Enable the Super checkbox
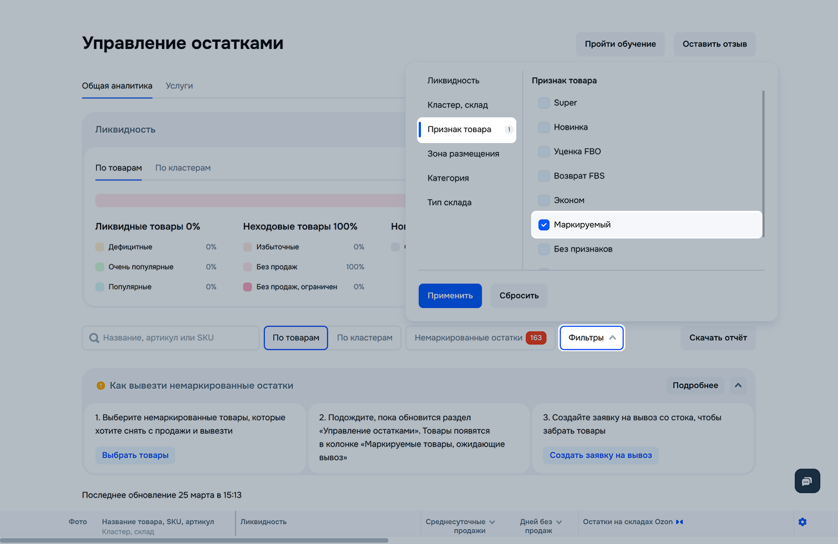This screenshot has height=544, width=838. tap(544, 103)
